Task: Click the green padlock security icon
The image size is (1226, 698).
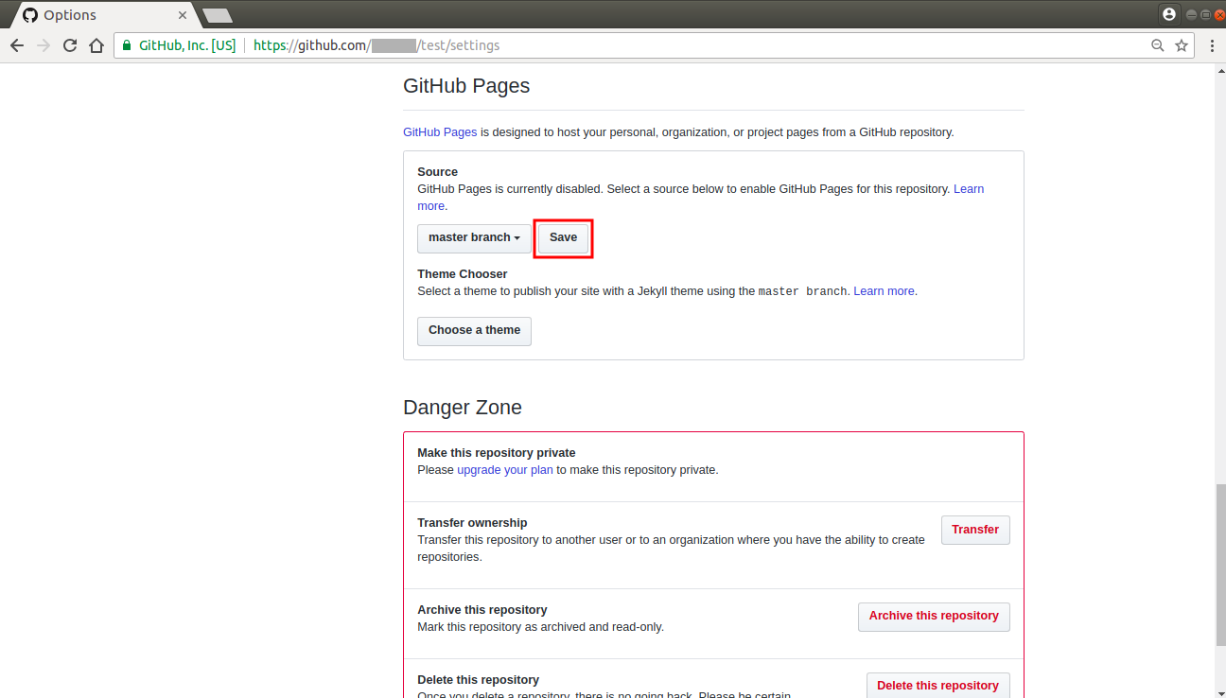Action: click(x=127, y=45)
